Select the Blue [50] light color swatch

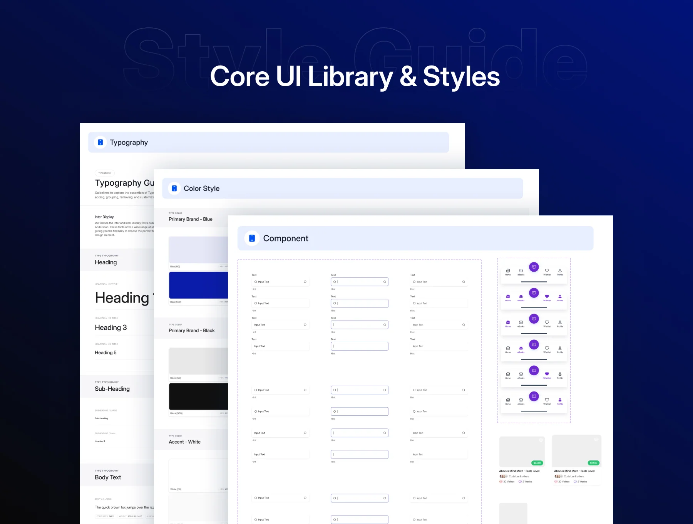pyautogui.click(x=198, y=250)
